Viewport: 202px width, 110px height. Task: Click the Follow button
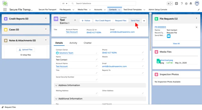pos(86,21)
